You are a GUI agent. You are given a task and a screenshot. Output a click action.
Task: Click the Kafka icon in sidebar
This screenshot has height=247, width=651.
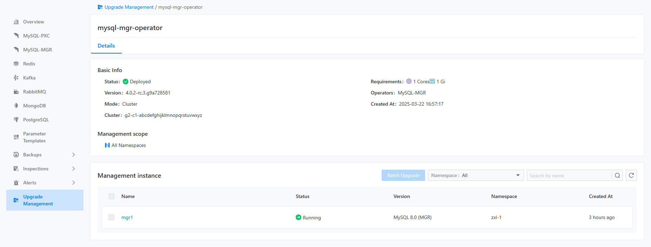click(16, 78)
